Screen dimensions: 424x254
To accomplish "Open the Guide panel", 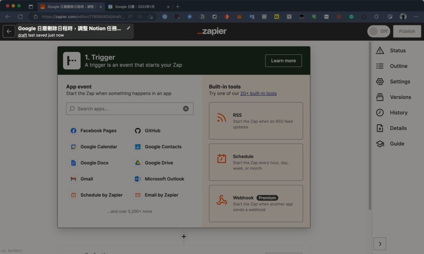I will coord(390,144).
